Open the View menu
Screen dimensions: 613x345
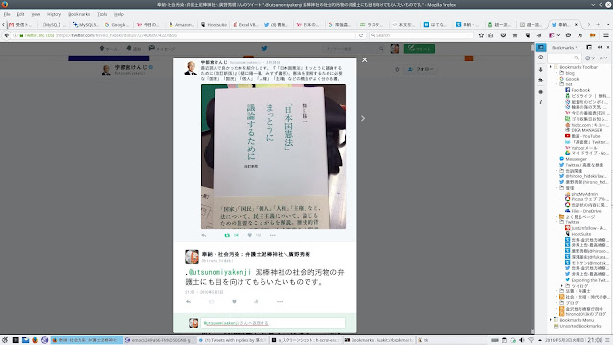pyautogui.click(x=35, y=14)
